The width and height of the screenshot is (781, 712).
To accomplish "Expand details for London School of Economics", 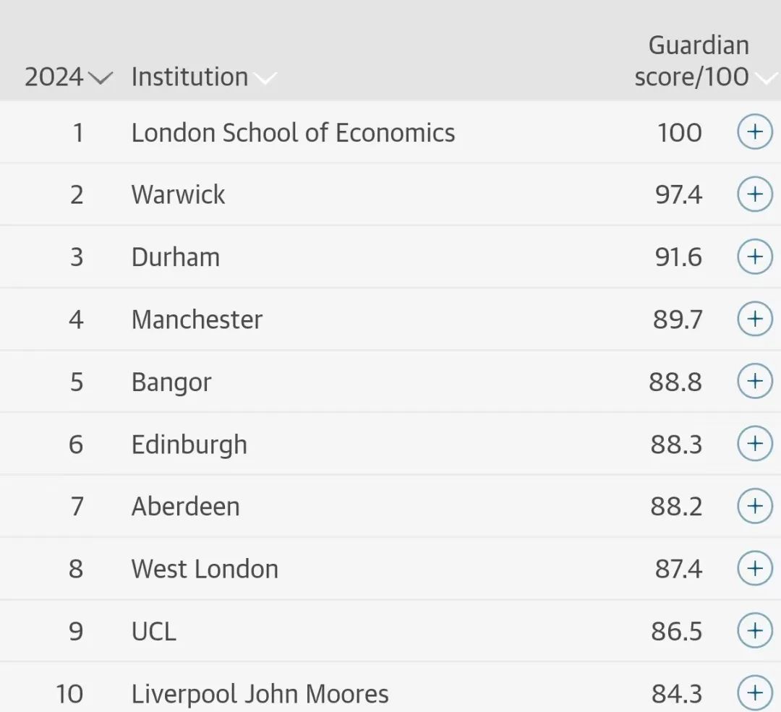I will click(754, 132).
